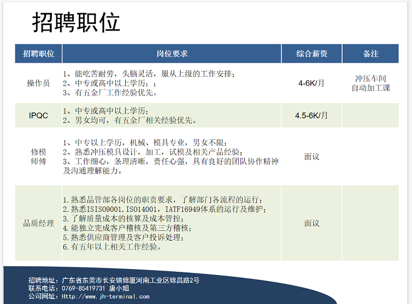Select the 岗位要求 column header
This screenshot has height=304, width=412.
172,53
